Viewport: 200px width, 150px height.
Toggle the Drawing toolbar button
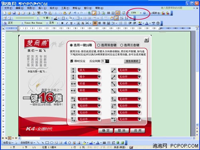pyautogui.click(x=118, y=13)
